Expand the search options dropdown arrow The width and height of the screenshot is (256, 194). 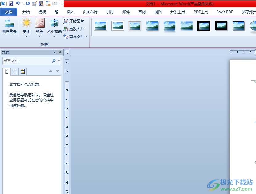tap(59, 61)
